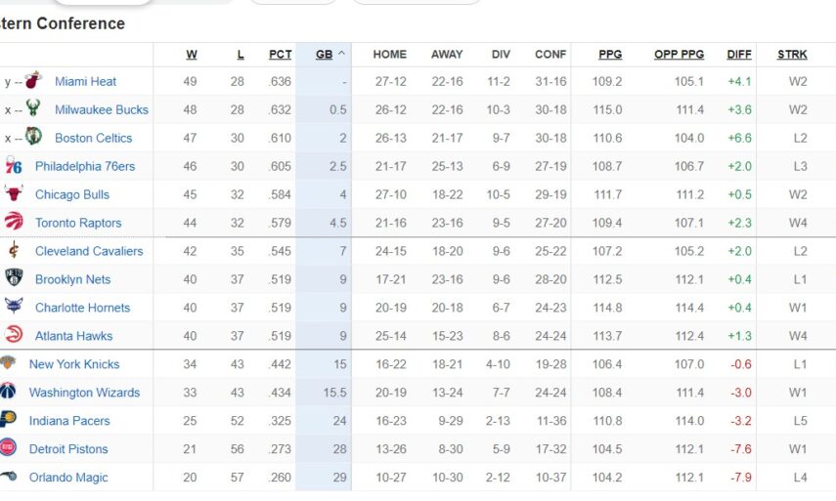Sort by STRK column header
The width and height of the screenshot is (836, 501).
(x=792, y=55)
